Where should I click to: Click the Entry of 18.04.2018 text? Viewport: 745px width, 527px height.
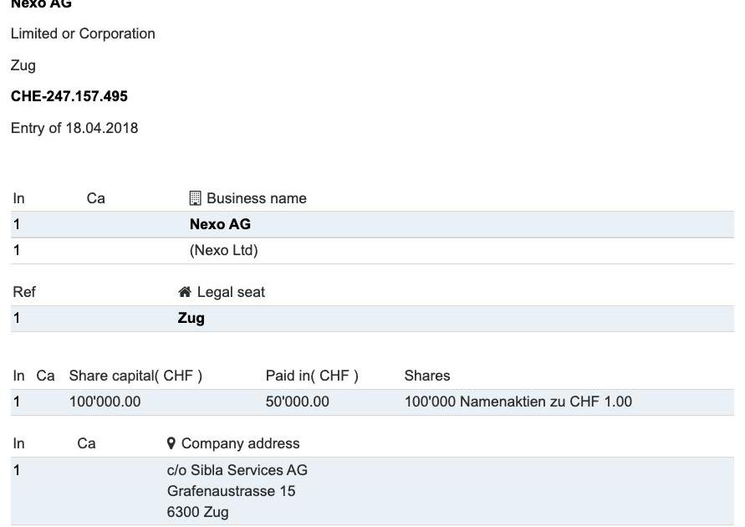(x=74, y=128)
